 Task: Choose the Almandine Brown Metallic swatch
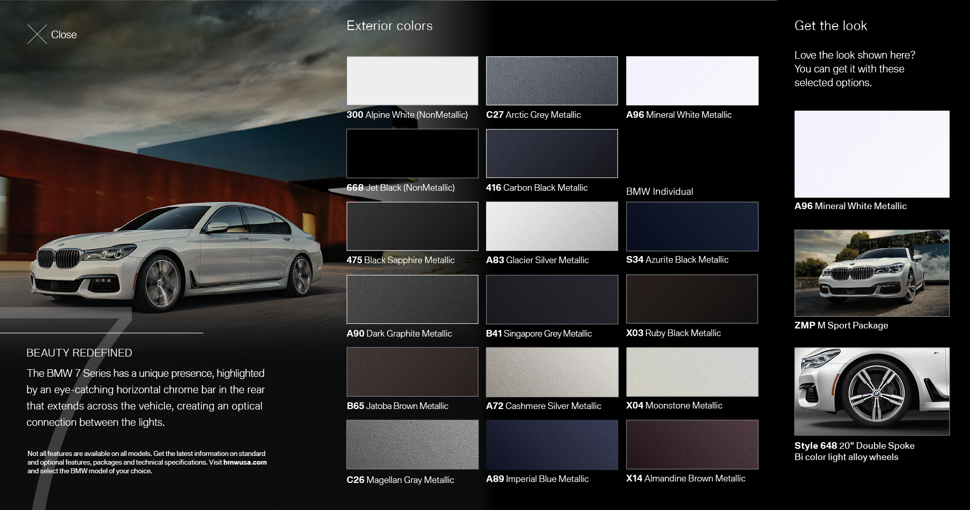click(692, 445)
